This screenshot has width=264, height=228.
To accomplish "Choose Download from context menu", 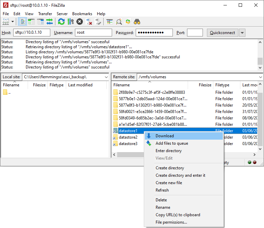I will tap(184, 136).
